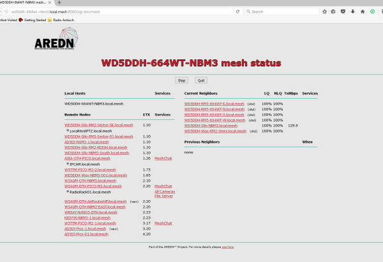The height and width of the screenshot is (262, 383).
Task: Click the Stop button
Action: (x=181, y=80)
